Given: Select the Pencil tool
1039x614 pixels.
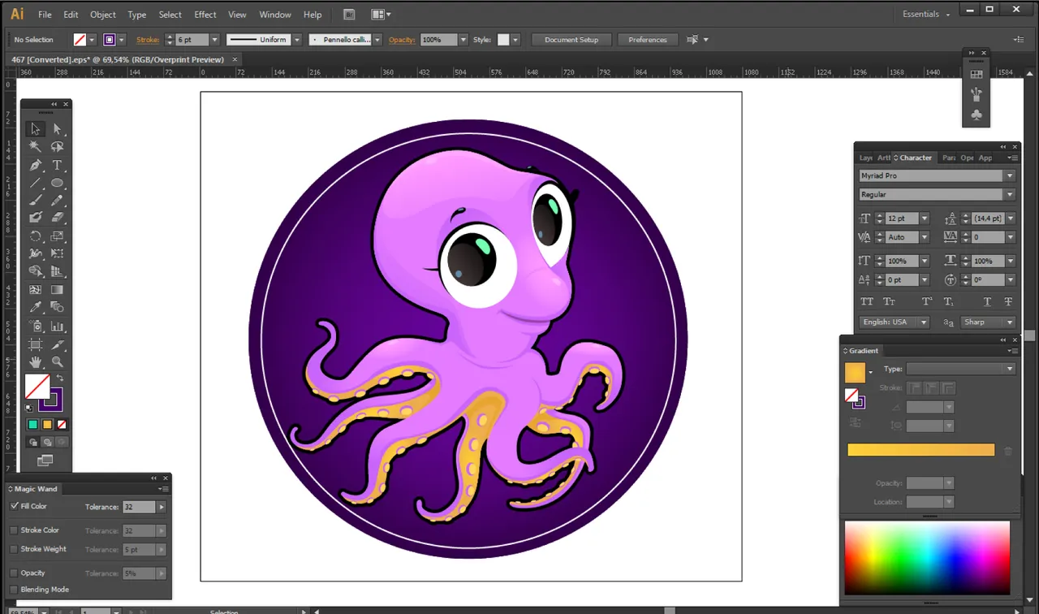Looking at the screenshot, I should (58, 200).
